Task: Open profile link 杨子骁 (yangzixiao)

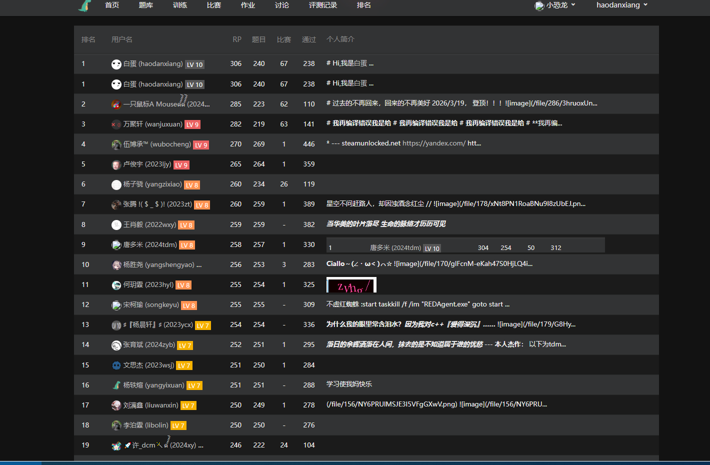Action: pyautogui.click(x=152, y=184)
